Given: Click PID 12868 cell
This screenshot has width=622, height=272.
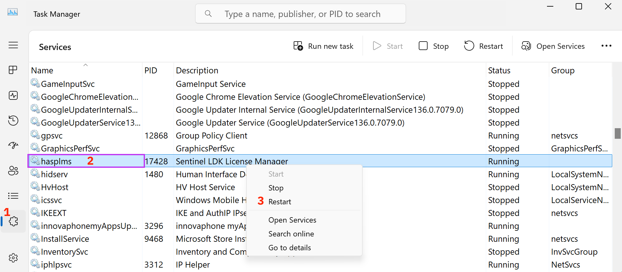Looking at the screenshot, I should (156, 136).
